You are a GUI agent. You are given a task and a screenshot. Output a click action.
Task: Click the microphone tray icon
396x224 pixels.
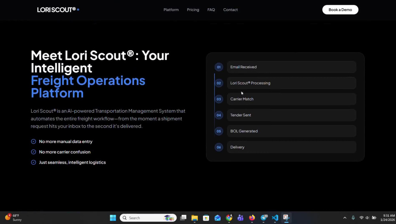pyautogui.click(x=353, y=218)
